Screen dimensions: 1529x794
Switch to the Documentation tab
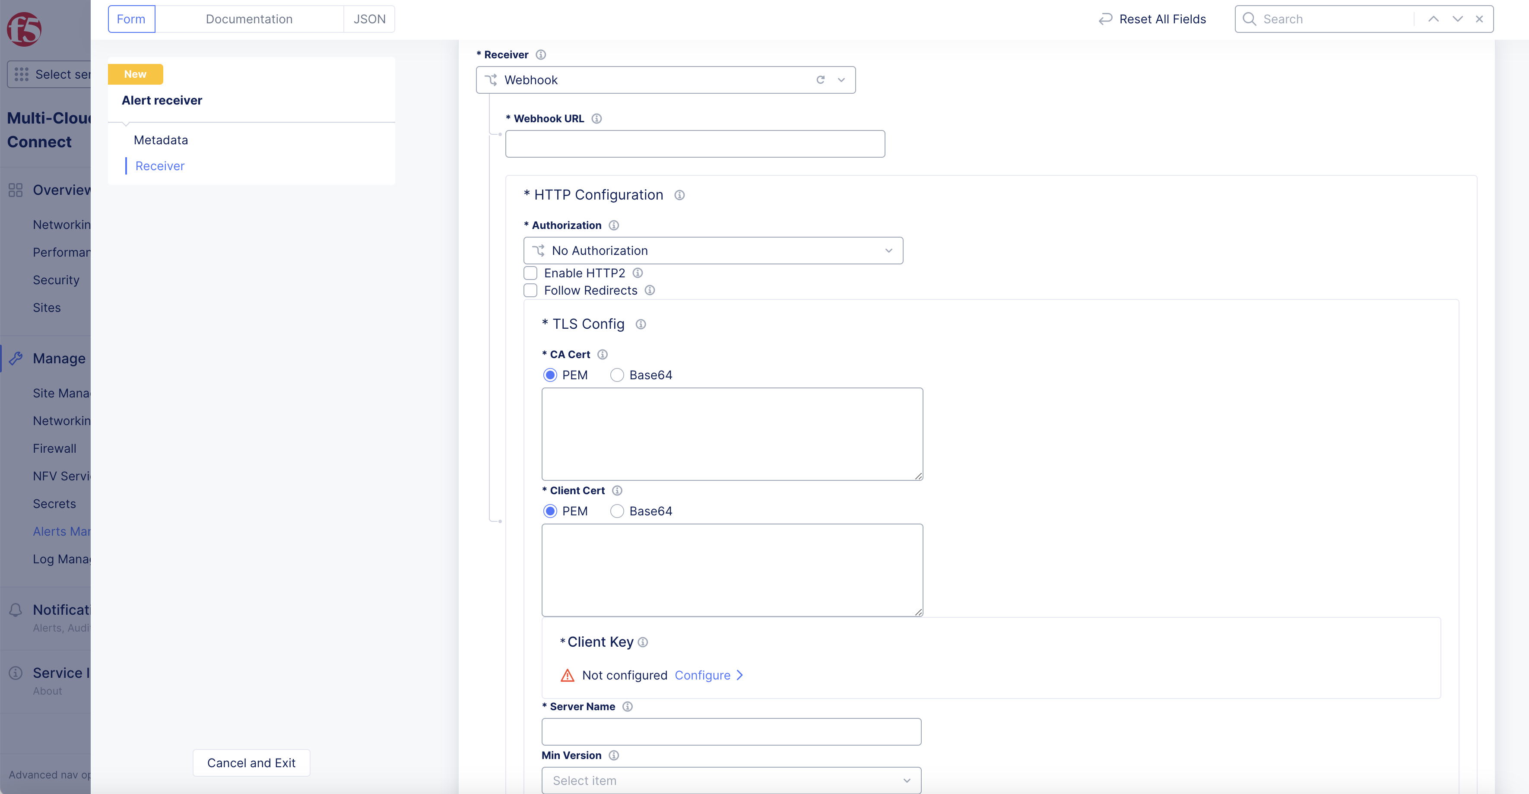point(249,19)
